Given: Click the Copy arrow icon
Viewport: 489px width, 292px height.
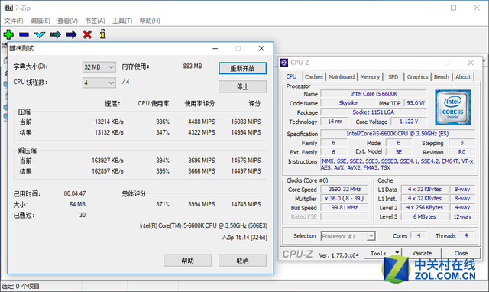Looking at the screenshot, I should pyautogui.click(x=56, y=34).
